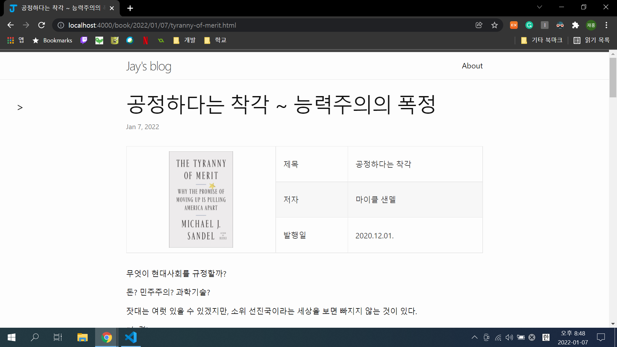
Task: Go to Jay's blog home link
Action: [148, 66]
